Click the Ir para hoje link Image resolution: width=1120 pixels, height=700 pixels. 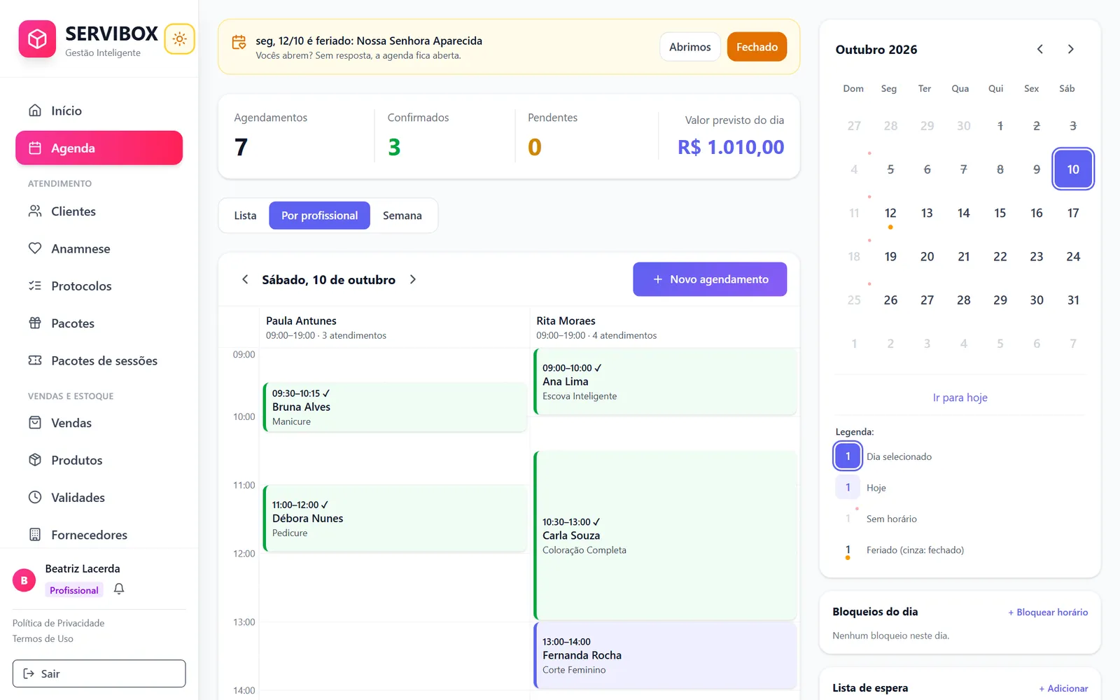pos(960,398)
